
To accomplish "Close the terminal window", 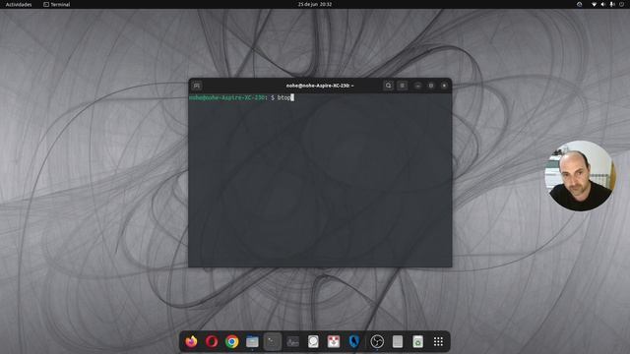I will 444,86.
